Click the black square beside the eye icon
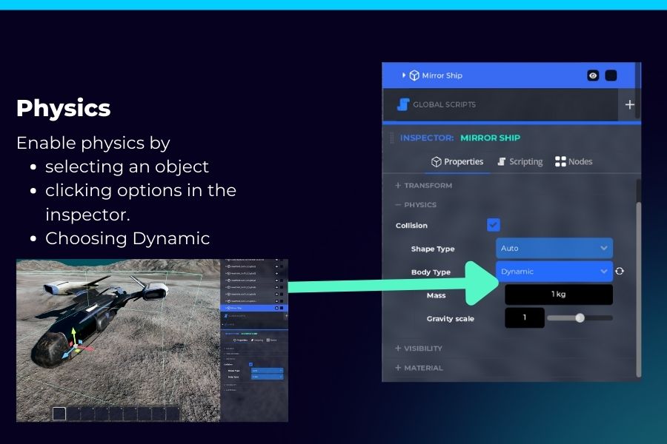The height and width of the screenshot is (444, 667). (611, 75)
